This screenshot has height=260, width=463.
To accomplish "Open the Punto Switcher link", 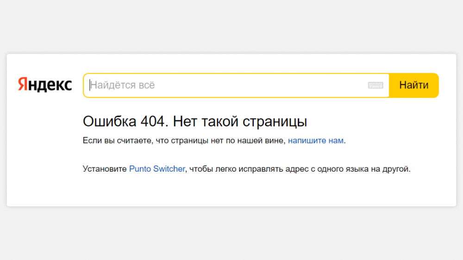I will [157, 169].
